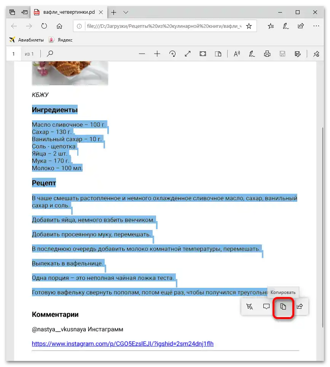330x367 pixels.
Task: Share the selected text from the popup
Action: pyautogui.click(x=300, y=306)
